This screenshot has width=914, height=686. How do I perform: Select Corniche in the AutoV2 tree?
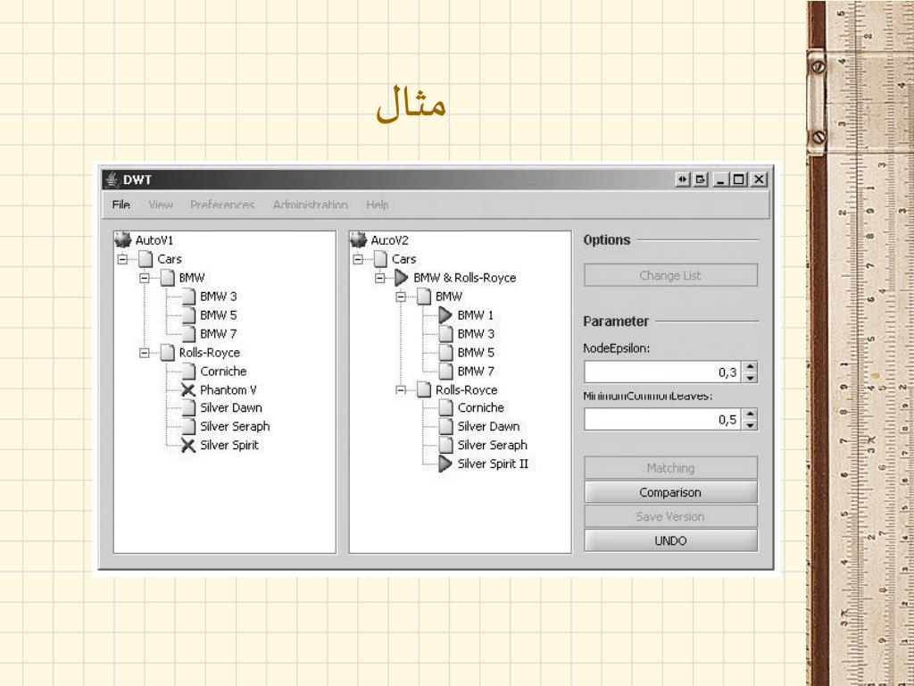(481, 407)
